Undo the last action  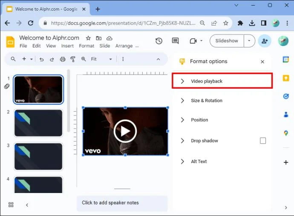(x=41, y=59)
